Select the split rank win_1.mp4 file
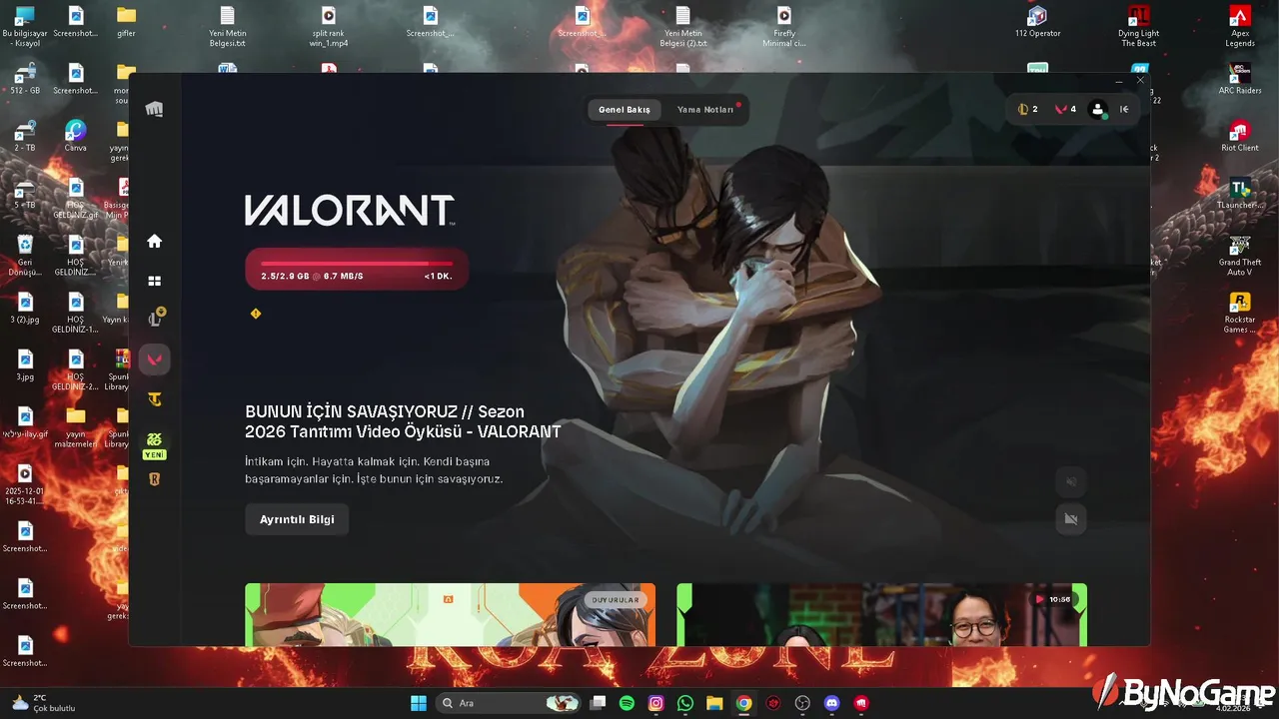The height and width of the screenshot is (719, 1279). pos(329,27)
